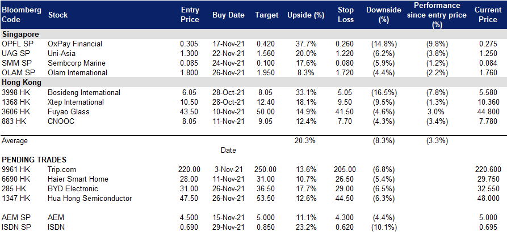Select the Entry Price column header

[x=190, y=15]
